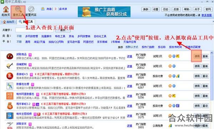
Task: Filter type by 多网店管理
Action: pyautogui.click(x=31, y=36)
